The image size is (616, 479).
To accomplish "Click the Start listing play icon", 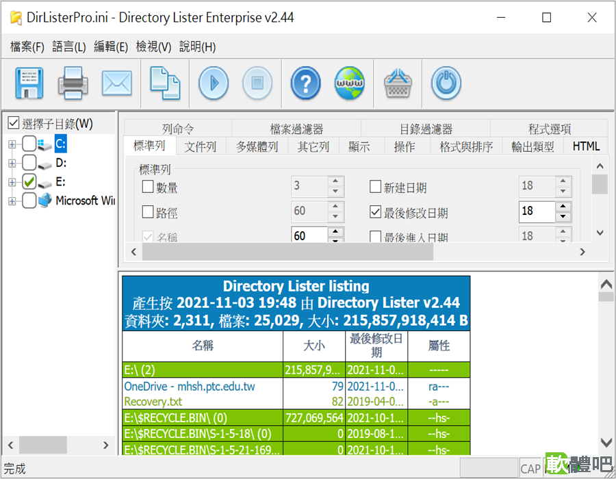I will (x=214, y=83).
